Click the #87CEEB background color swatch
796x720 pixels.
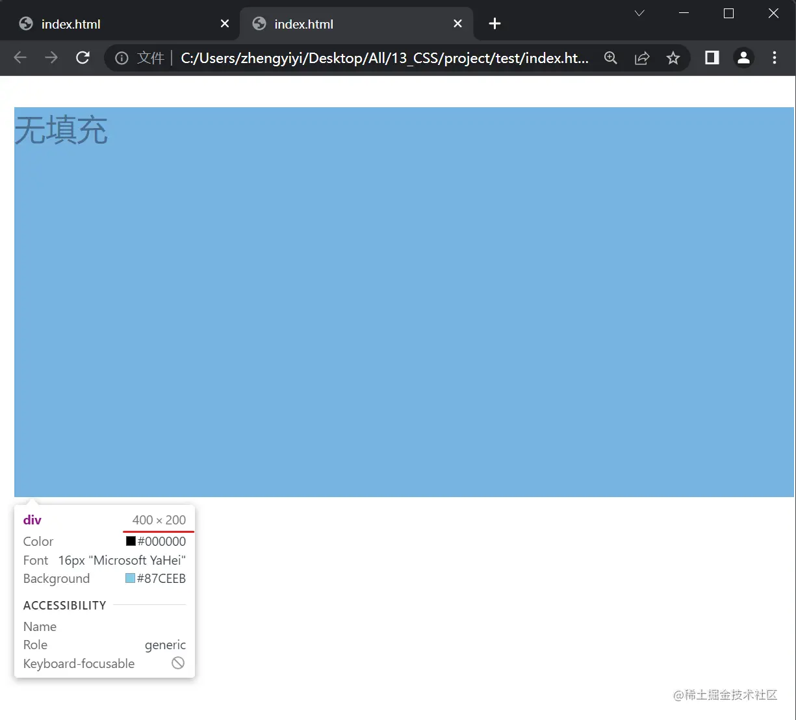(x=130, y=578)
